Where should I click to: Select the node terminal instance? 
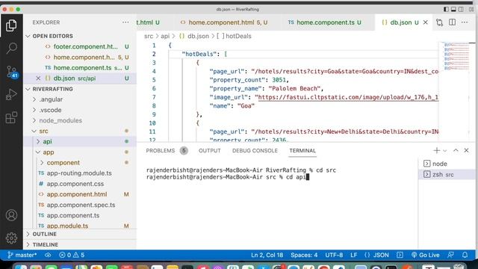click(447, 164)
